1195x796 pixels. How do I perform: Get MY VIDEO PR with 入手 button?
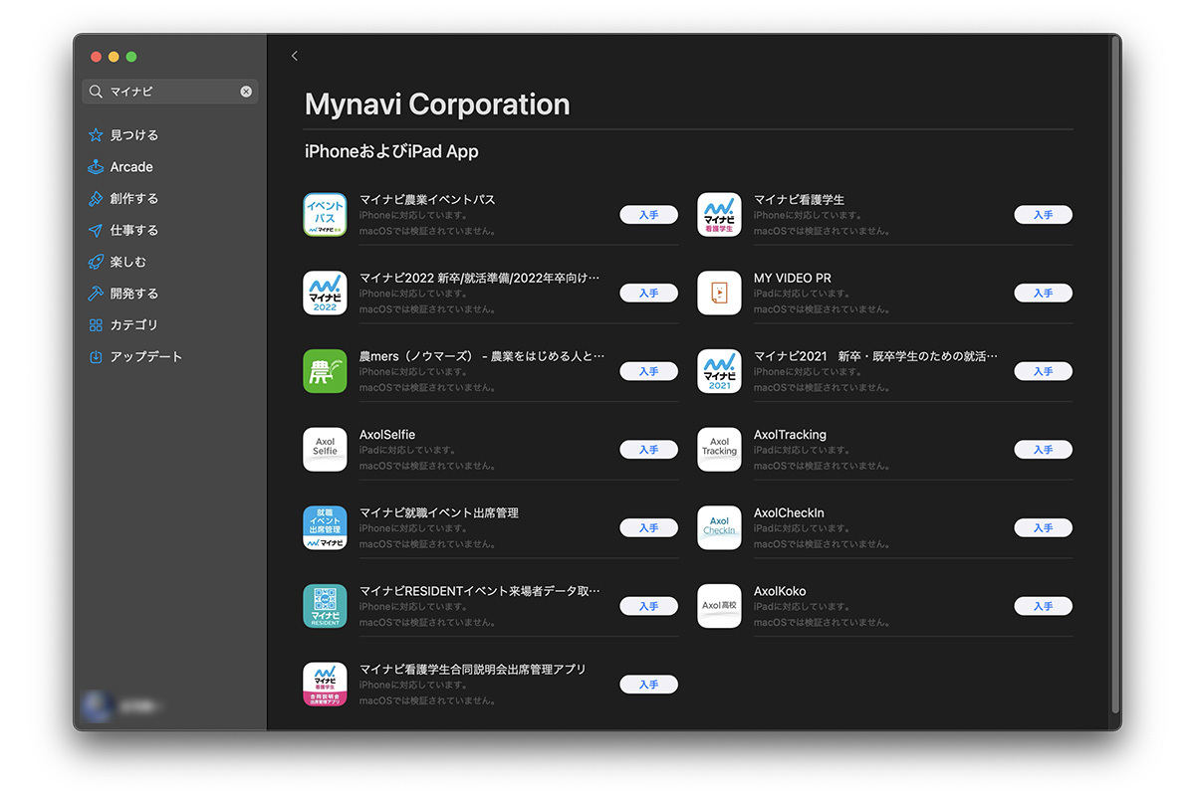tap(1043, 294)
